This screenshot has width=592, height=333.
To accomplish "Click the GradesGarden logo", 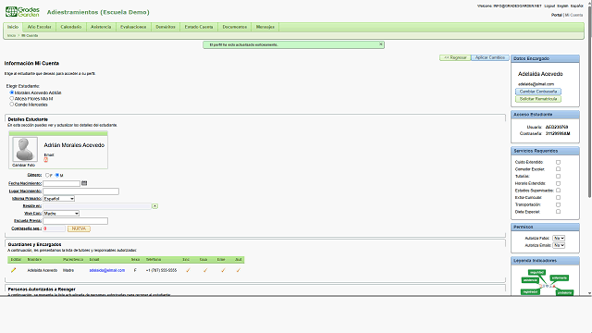I will pyautogui.click(x=22, y=12).
